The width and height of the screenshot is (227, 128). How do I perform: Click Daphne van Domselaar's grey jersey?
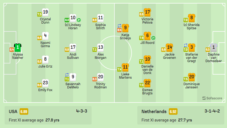click(213, 47)
